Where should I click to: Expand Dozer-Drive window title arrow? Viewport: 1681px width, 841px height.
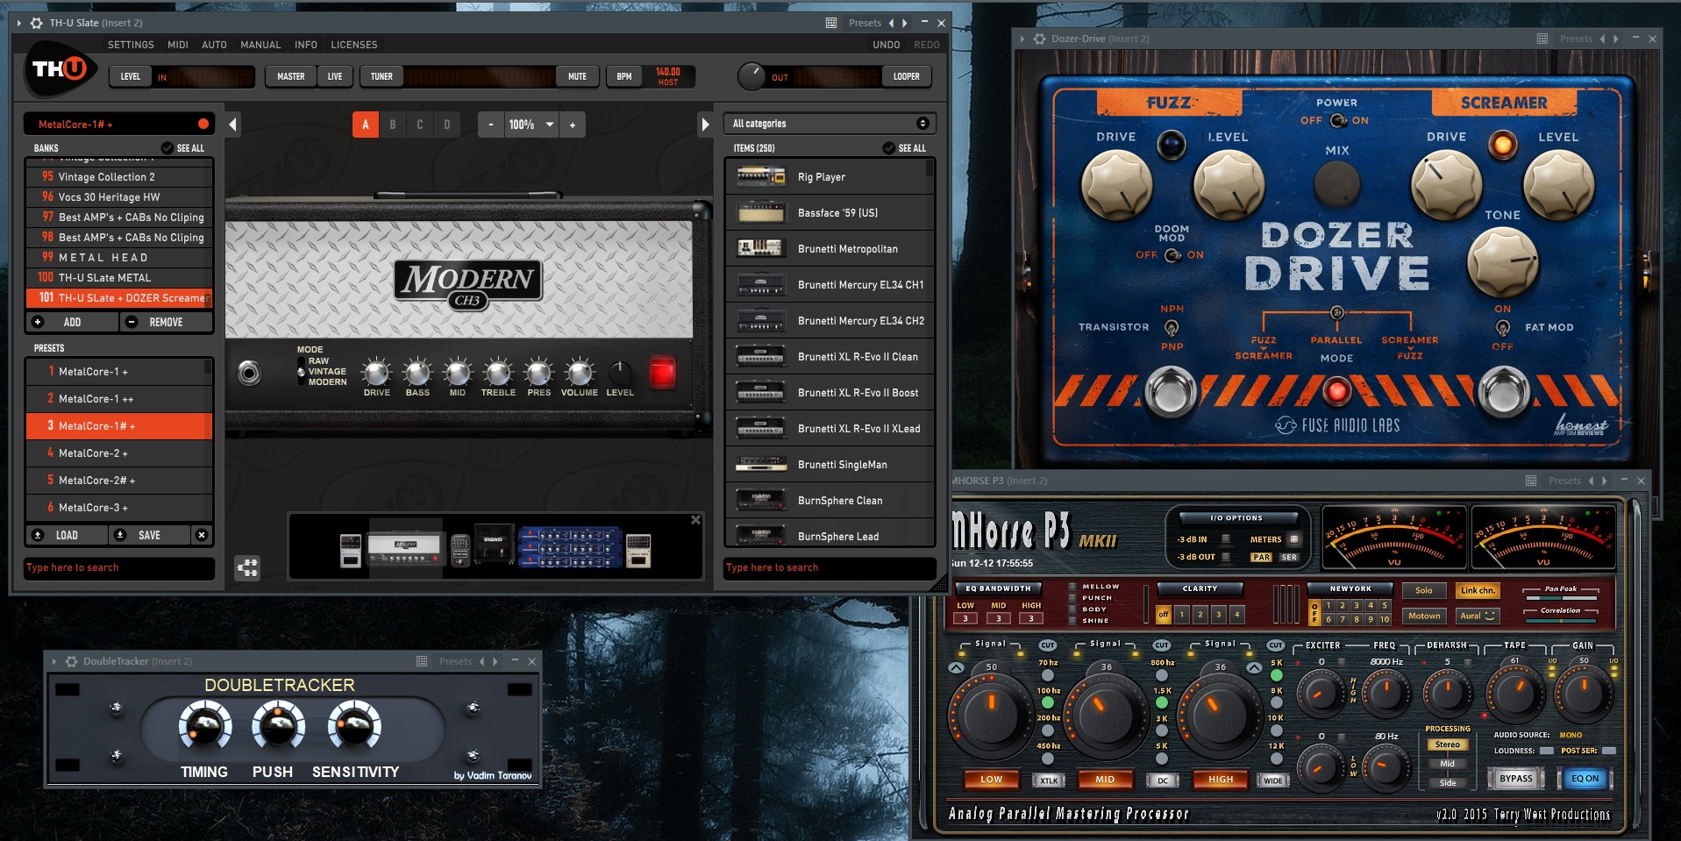1022,39
